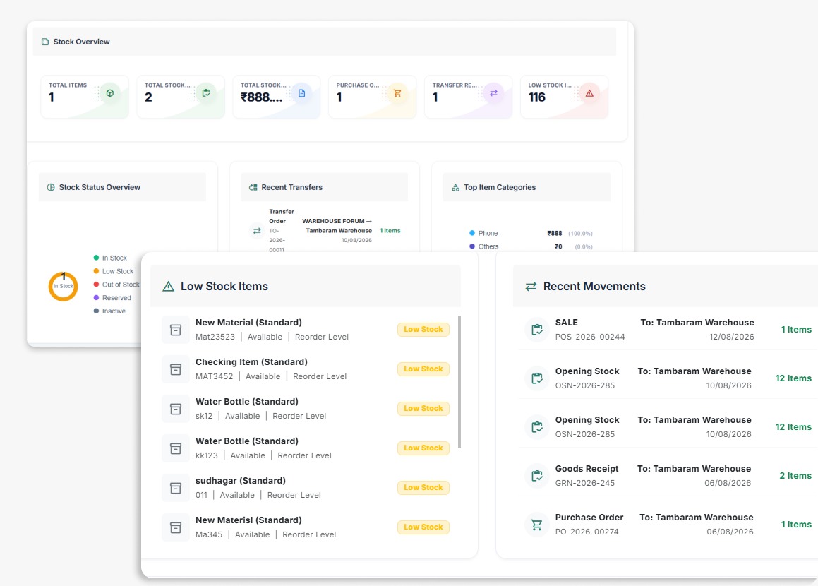818x586 pixels.
Task: Click the cart icon on Purchase O... card
Action: (x=397, y=93)
